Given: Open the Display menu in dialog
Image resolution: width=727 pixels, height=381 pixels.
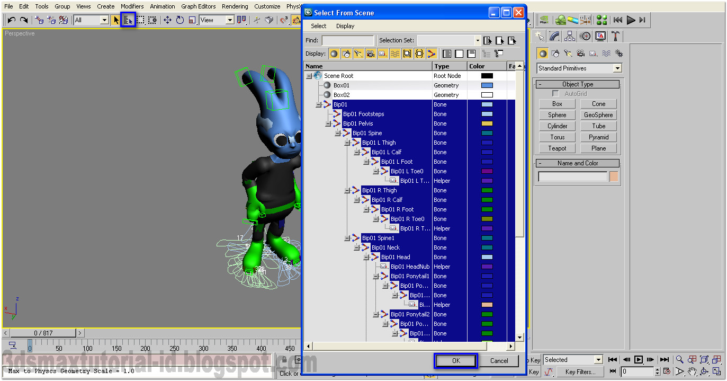Looking at the screenshot, I should click(345, 26).
